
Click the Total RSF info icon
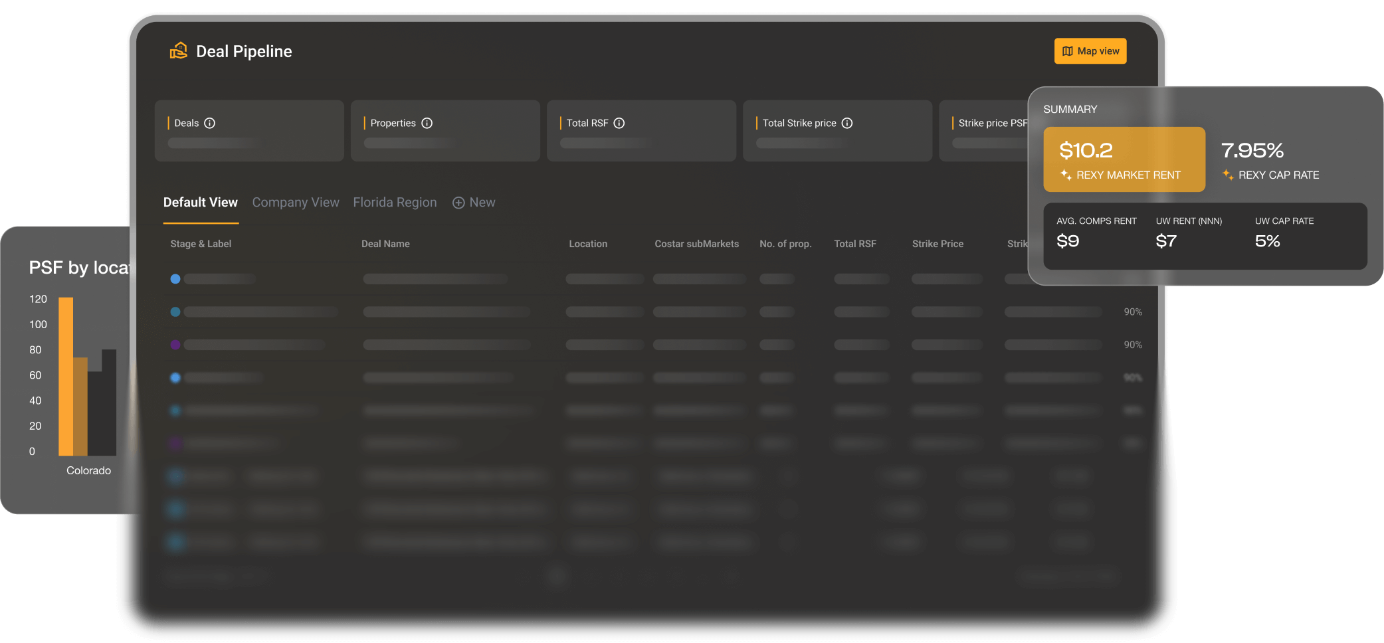(x=619, y=123)
